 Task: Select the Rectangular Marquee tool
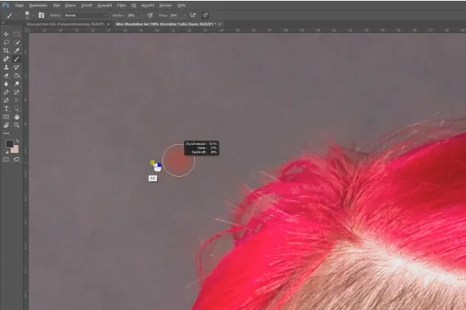tap(16, 34)
